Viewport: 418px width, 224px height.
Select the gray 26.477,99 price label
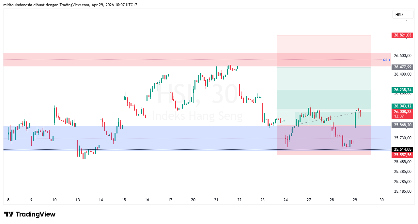point(402,67)
